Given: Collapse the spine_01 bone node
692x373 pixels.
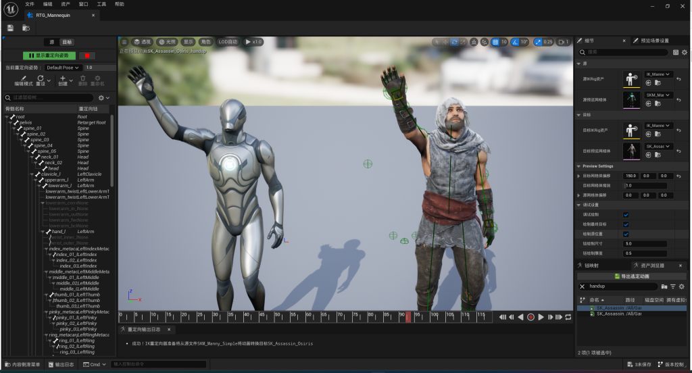Looking at the screenshot, I should pos(14,128).
